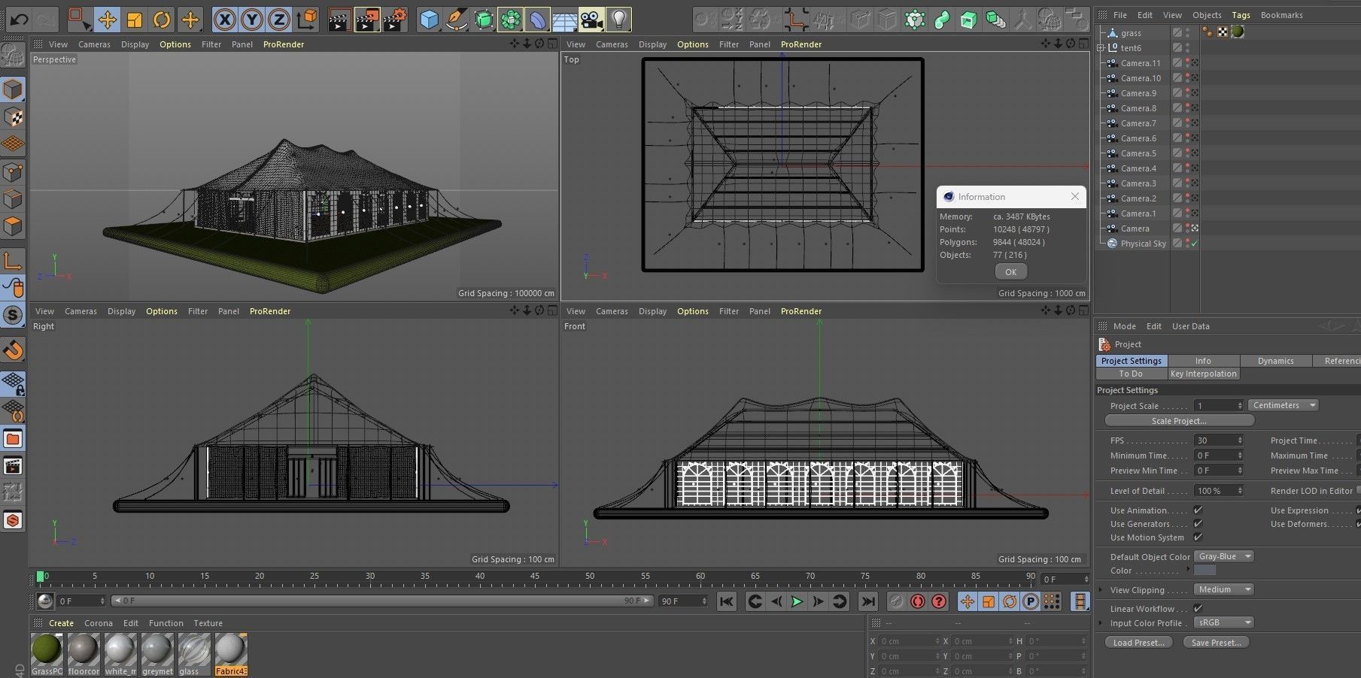1361x678 pixels.
Task: Switch to Points mode in sidebar
Action: pos(13,171)
